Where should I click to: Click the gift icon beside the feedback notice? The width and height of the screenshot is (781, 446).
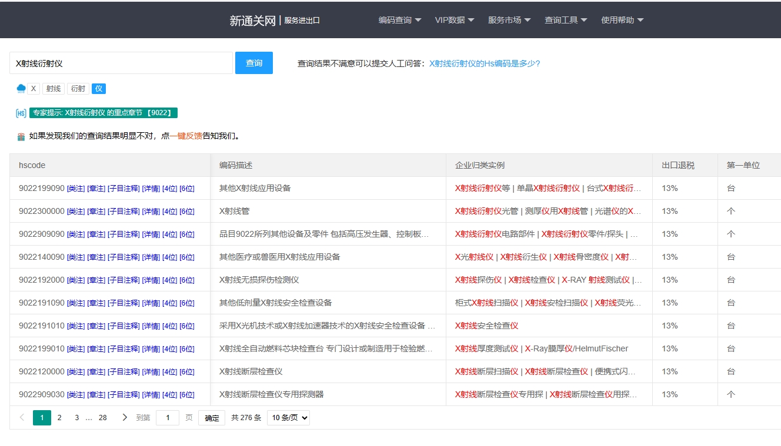(x=21, y=136)
